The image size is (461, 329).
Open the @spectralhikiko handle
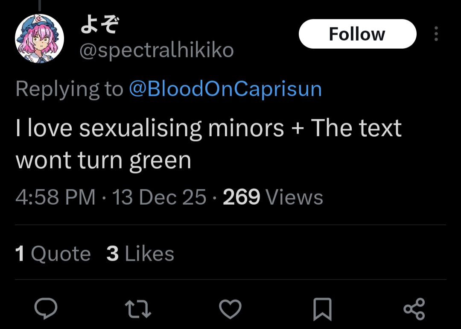tap(157, 51)
